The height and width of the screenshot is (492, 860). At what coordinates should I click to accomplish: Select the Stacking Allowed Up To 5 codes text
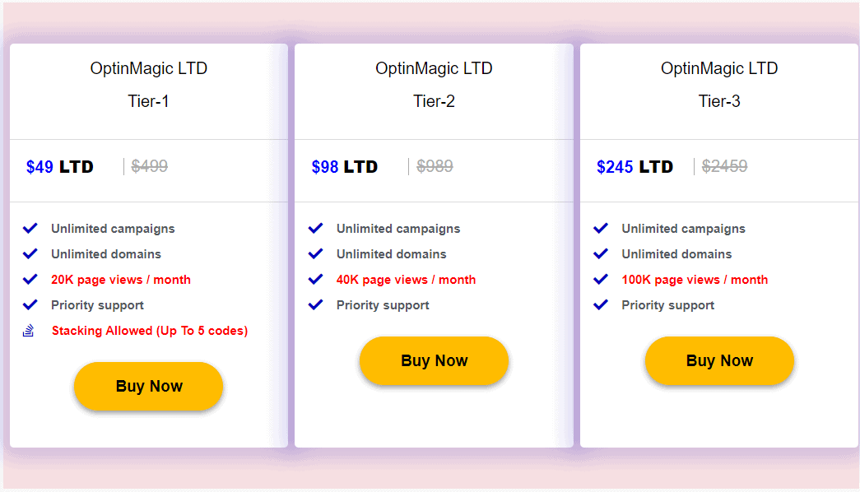(x=149, y=331)
